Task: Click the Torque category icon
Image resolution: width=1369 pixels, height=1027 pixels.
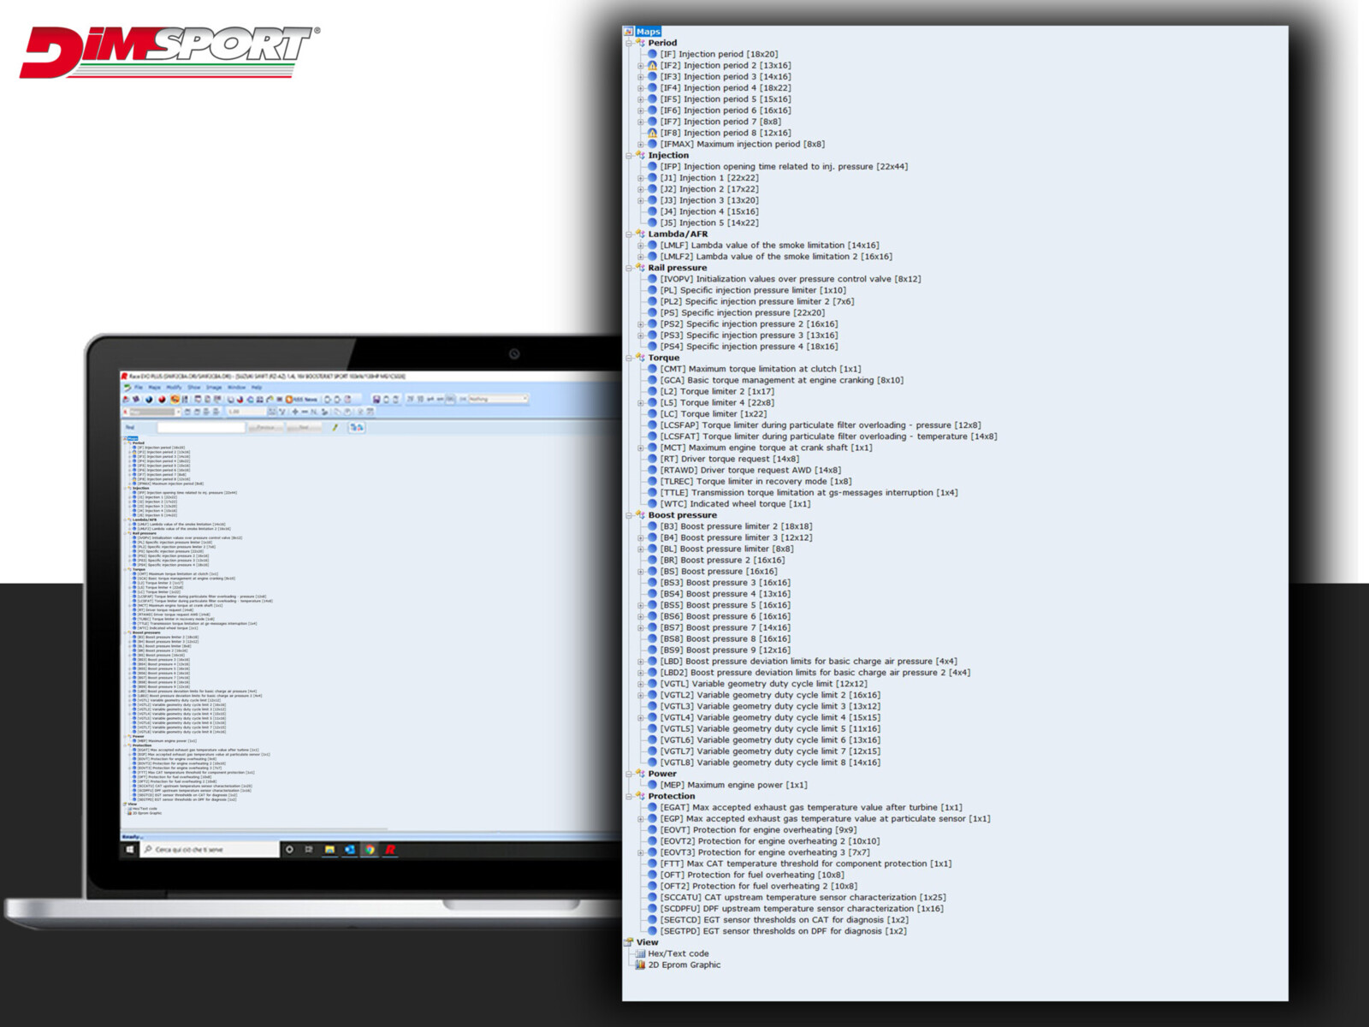Action: point(640,359)
